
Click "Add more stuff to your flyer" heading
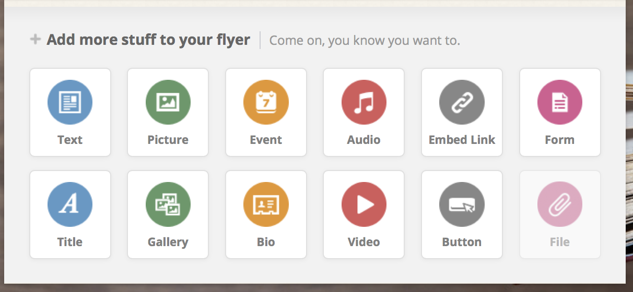coord(148,40)
